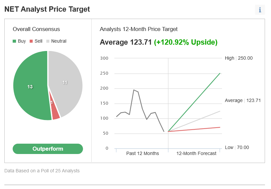
Task: Click the red Low forecast line
Action: click(194, 129)
